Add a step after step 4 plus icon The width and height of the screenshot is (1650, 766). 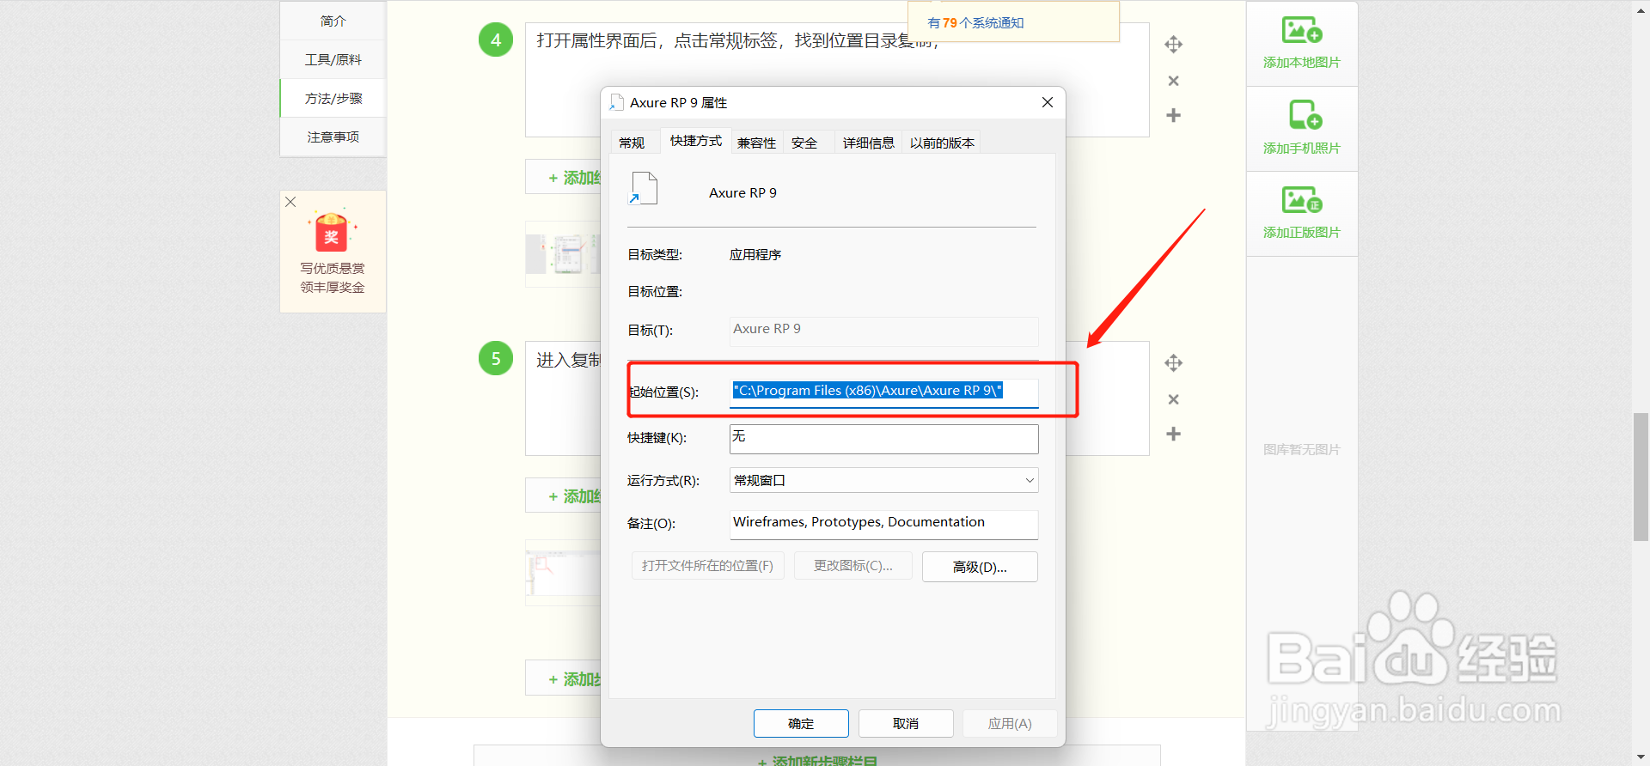(x=1173, y=115)
